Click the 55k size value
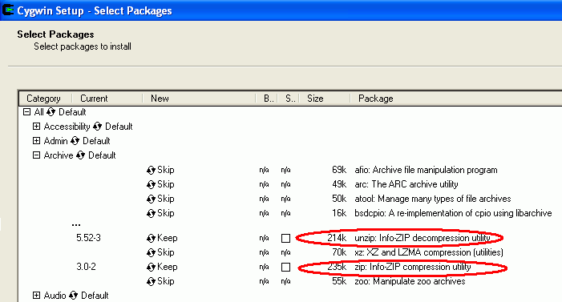 339,281
